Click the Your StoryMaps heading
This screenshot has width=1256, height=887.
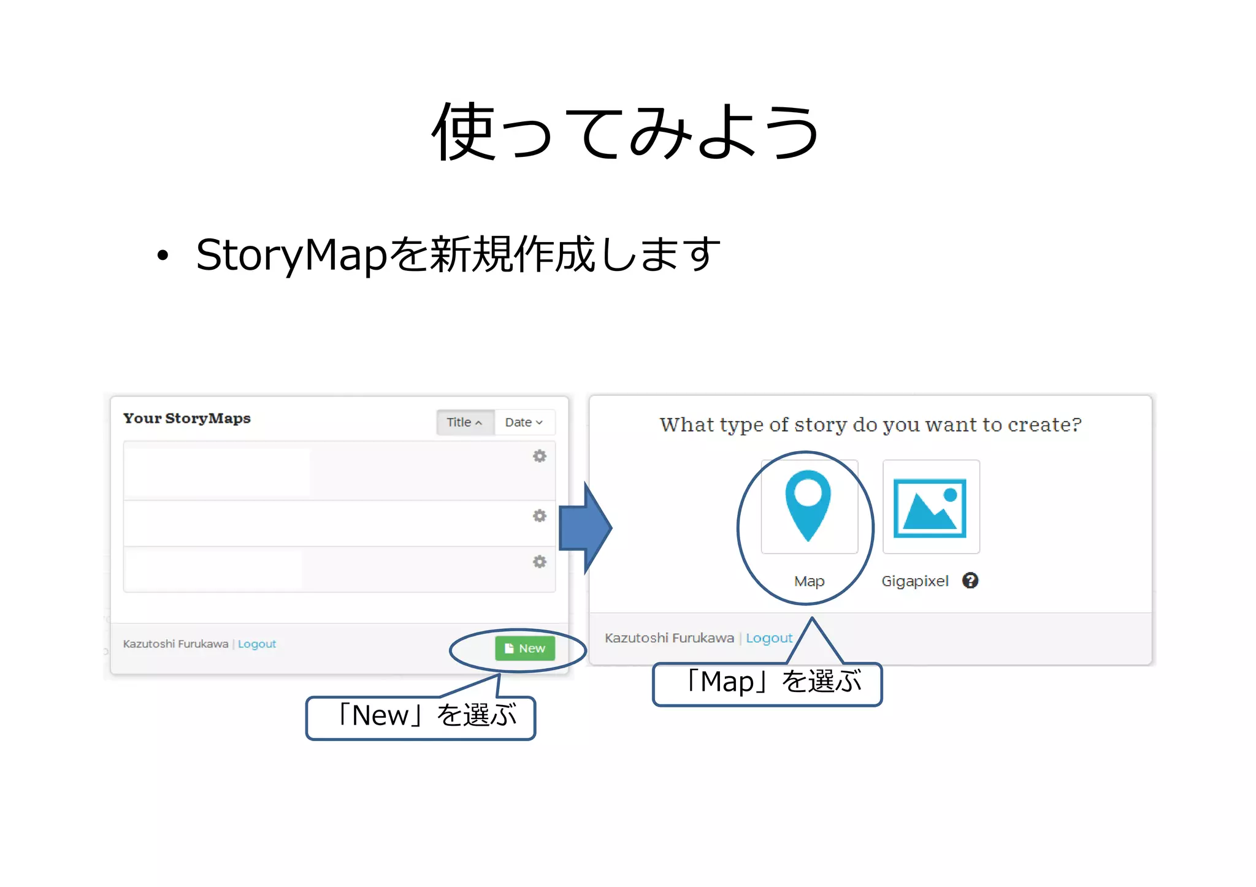pos(186,418)
